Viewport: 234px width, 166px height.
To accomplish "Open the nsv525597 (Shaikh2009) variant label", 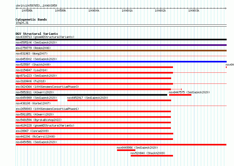I will (33, 65).
